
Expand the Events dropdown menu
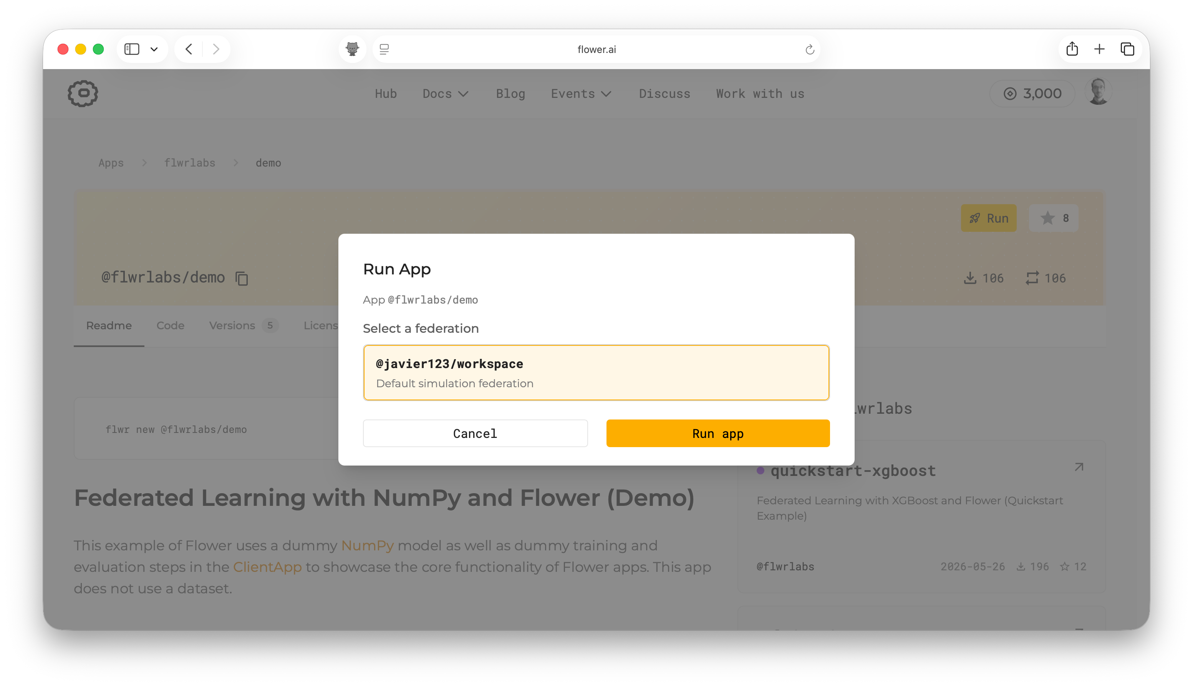[x=581, y=93]
